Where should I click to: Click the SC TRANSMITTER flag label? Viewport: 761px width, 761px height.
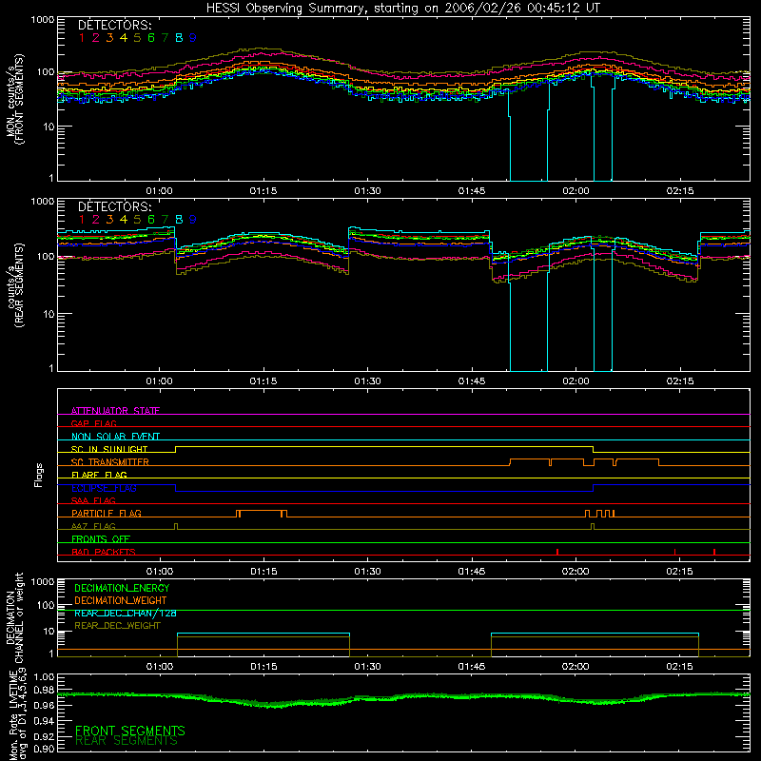[110, 461]
